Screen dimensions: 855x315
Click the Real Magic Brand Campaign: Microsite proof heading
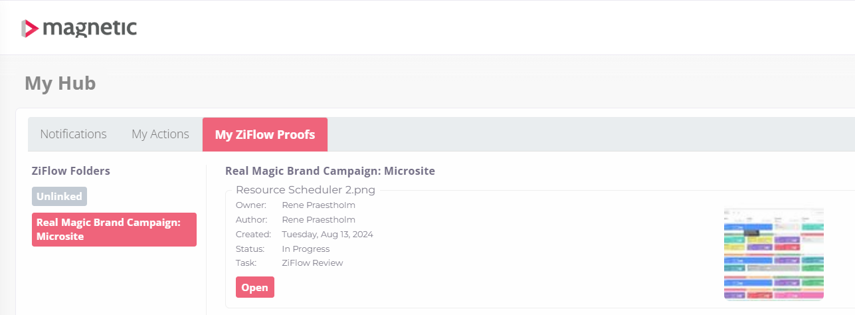tap(330, 171)
